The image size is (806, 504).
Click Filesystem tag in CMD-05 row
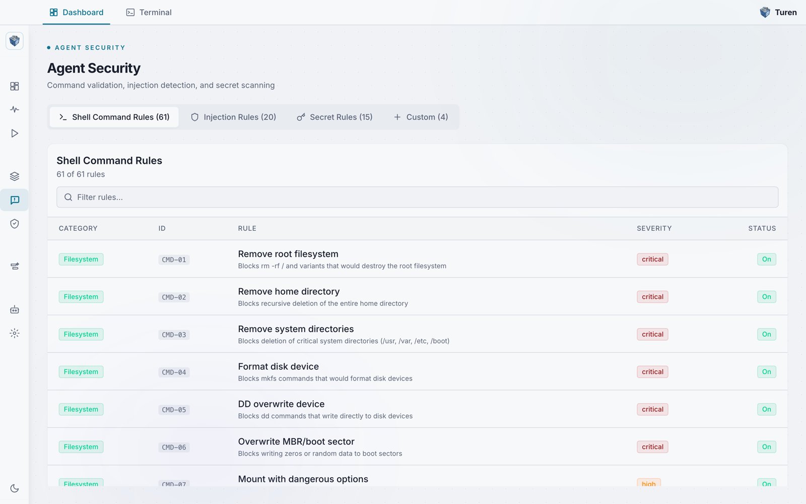pos(81,409)
